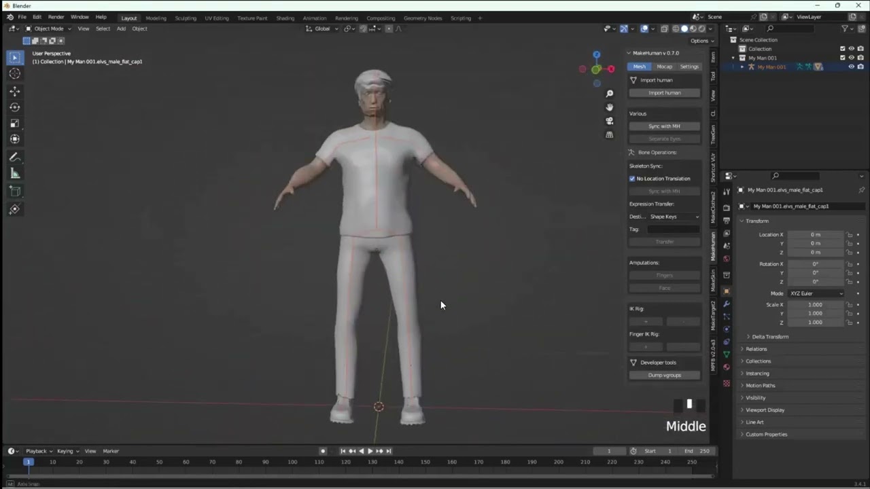Open the Material sphere tab in Properties
This screenshot has width=870, height=489.
point(727,367)
